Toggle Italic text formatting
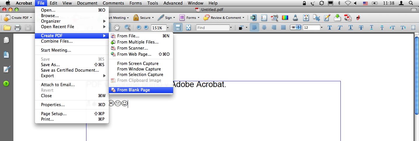This screenshot has width=419, height=141. point(340,28)
